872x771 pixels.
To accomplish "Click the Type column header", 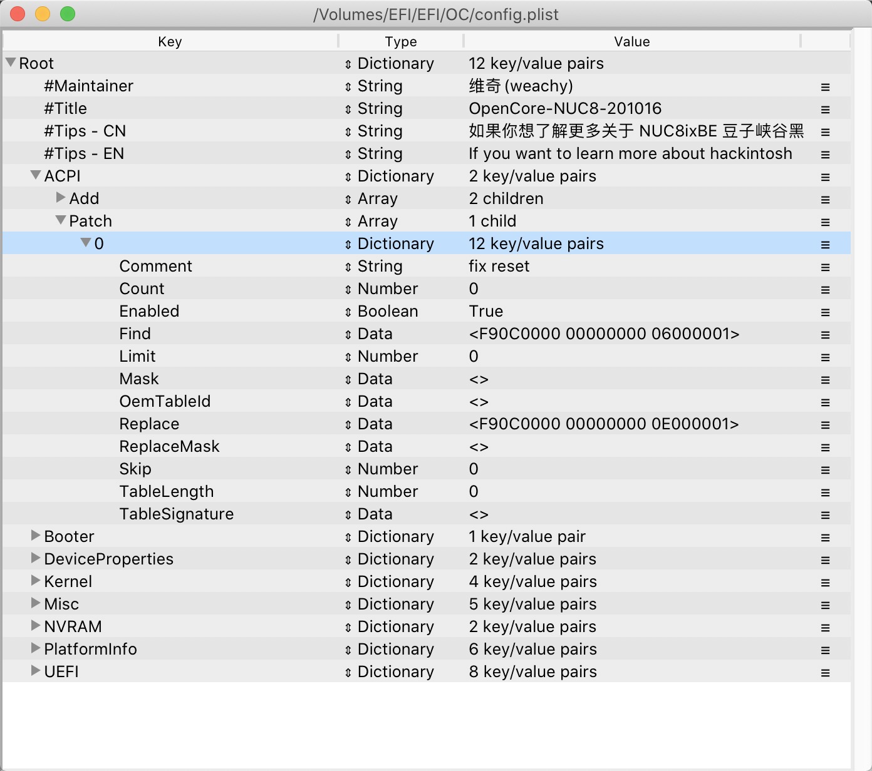I will pyautogui.click(x=400, y=41).
